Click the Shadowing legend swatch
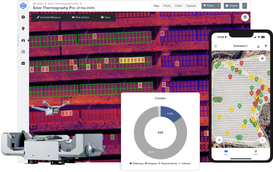This screenshot has width=273, height=172. tap(131, 163)
